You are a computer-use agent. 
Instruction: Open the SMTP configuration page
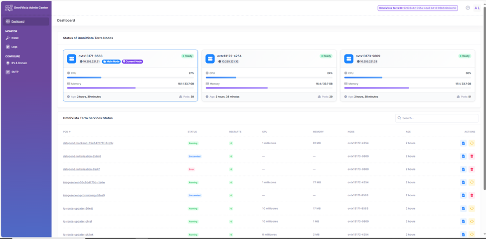pyautogui.click(x=15, y=72)
